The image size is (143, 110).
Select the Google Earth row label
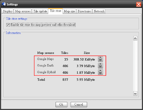pos(46,66)
